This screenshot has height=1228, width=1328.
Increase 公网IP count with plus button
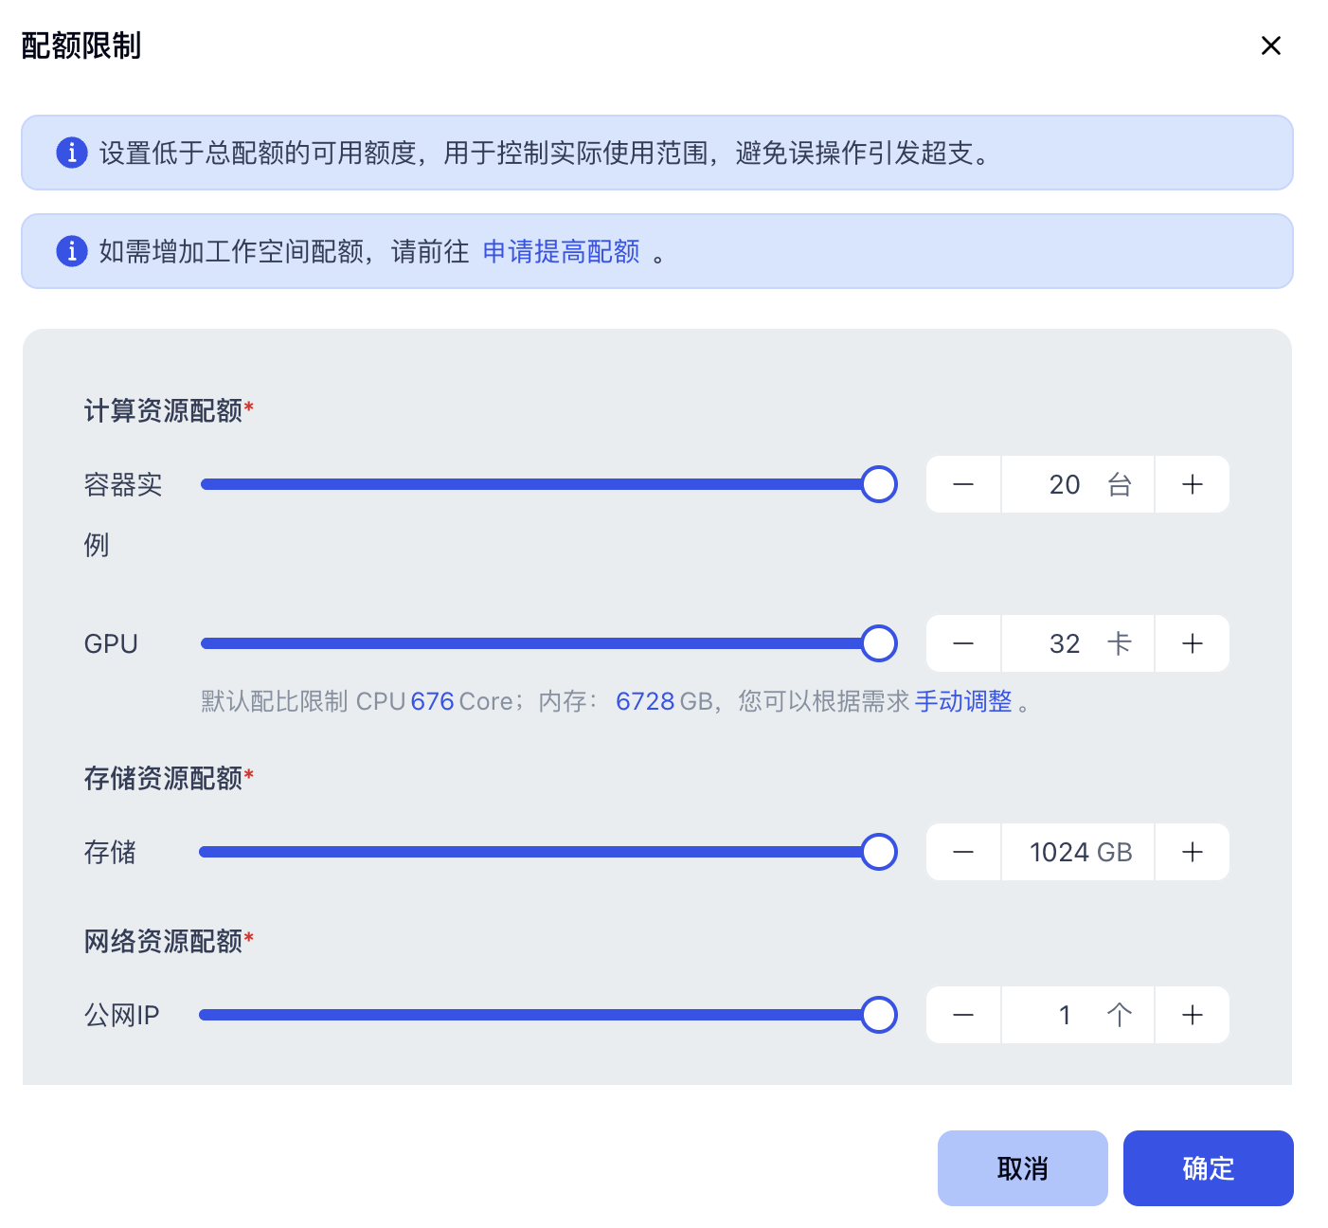1193,1015
